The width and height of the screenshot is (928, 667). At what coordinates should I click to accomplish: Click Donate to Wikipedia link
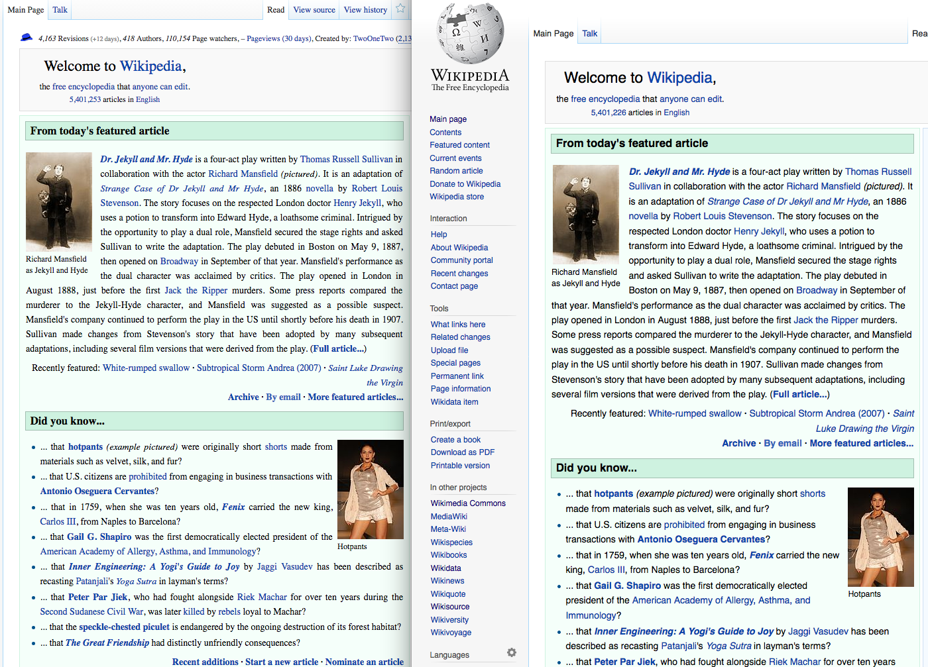[x=465, y=184]
